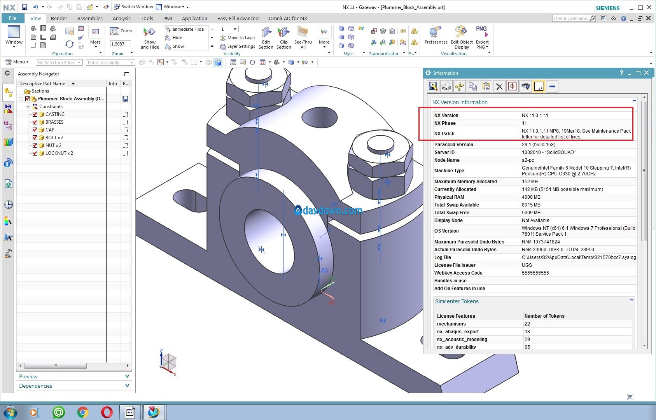Click the Descriptive Part Name column header
656x420 pixels.
coord(62,84)
